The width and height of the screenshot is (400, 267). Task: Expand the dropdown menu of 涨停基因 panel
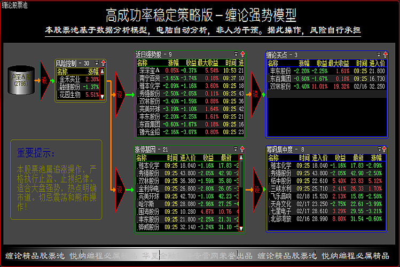(x=237, y=150)
